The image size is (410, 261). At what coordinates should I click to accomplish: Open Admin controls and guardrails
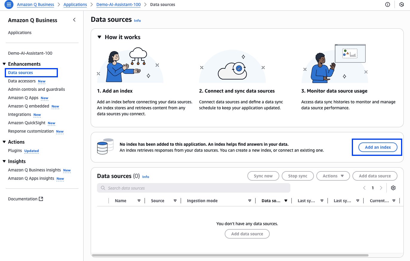coord(36,89)
